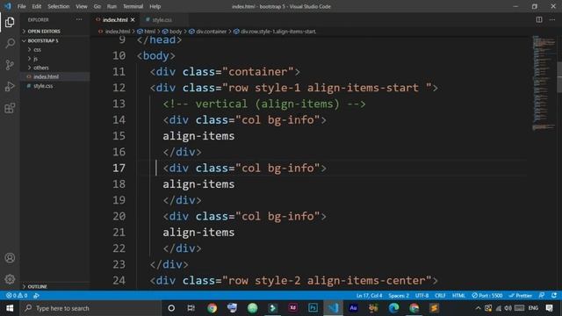Screen dimensions: 562x316
Task: Click the Cortana circle taskbar icon
Action: tap(171, 308)
